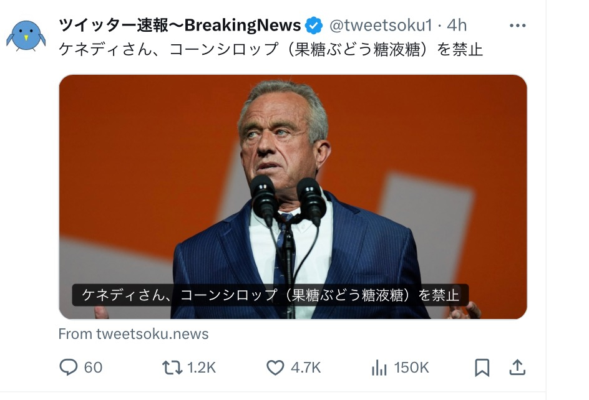Click the 60 replies count
Viewport: 589px width, 400px height.
pos(93,368)
